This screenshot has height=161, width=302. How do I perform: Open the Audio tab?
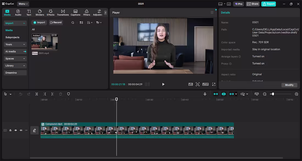coord(18,13)
